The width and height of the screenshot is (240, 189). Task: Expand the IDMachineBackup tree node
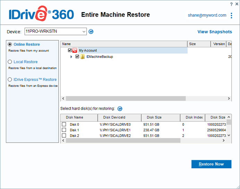click(71, 57)
